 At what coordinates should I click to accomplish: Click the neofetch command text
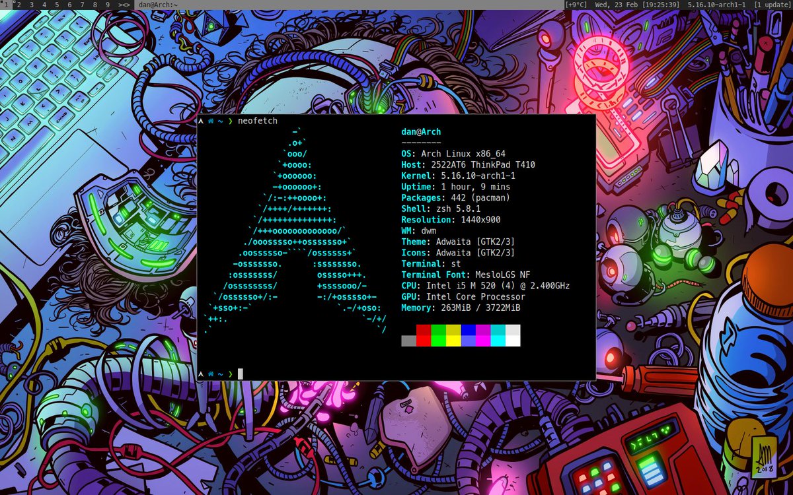pyautogui.click(x=258, y=121)
